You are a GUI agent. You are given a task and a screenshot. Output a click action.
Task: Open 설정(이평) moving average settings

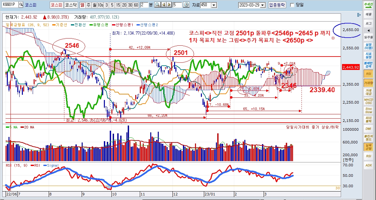pos(368,46)
